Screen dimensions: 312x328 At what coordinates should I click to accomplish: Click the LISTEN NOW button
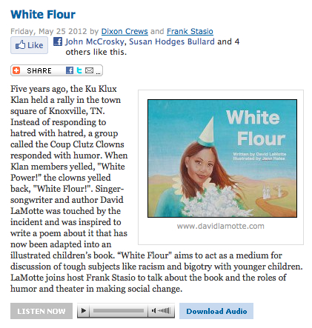coord(42,311)
